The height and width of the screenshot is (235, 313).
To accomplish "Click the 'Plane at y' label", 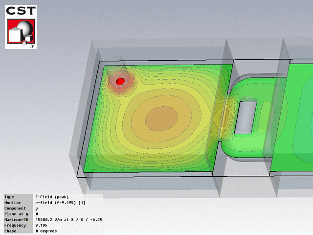I will (16, 214).
